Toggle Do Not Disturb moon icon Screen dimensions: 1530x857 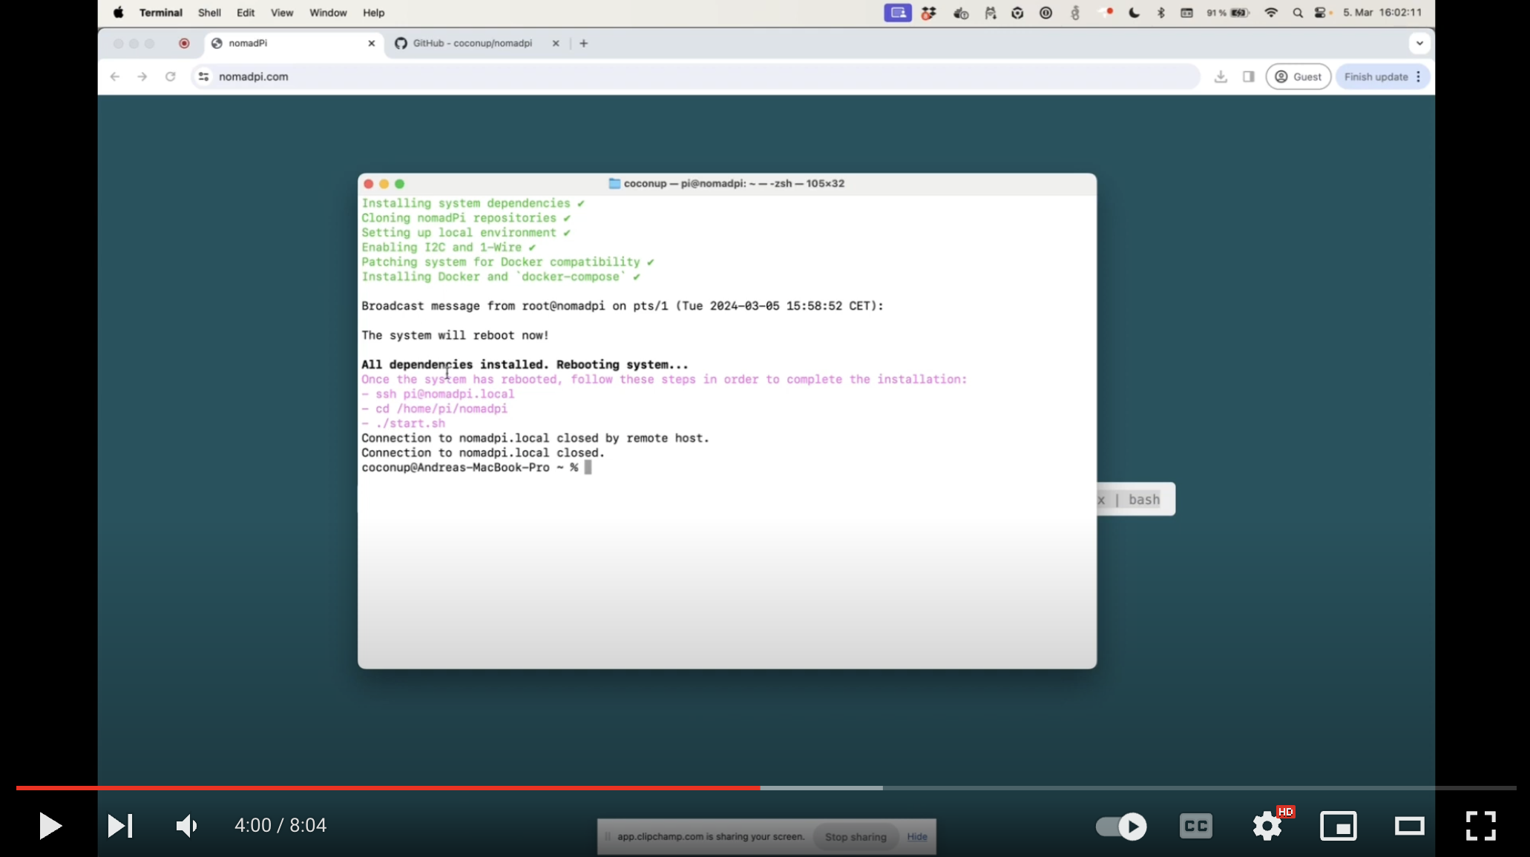pos(1134,13)
